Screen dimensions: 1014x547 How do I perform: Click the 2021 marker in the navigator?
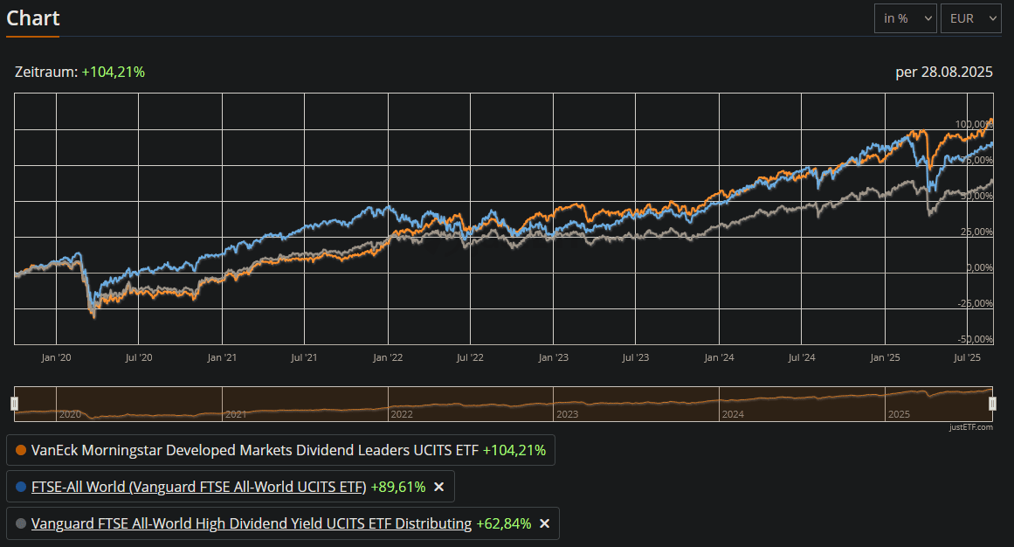point(236,414)
